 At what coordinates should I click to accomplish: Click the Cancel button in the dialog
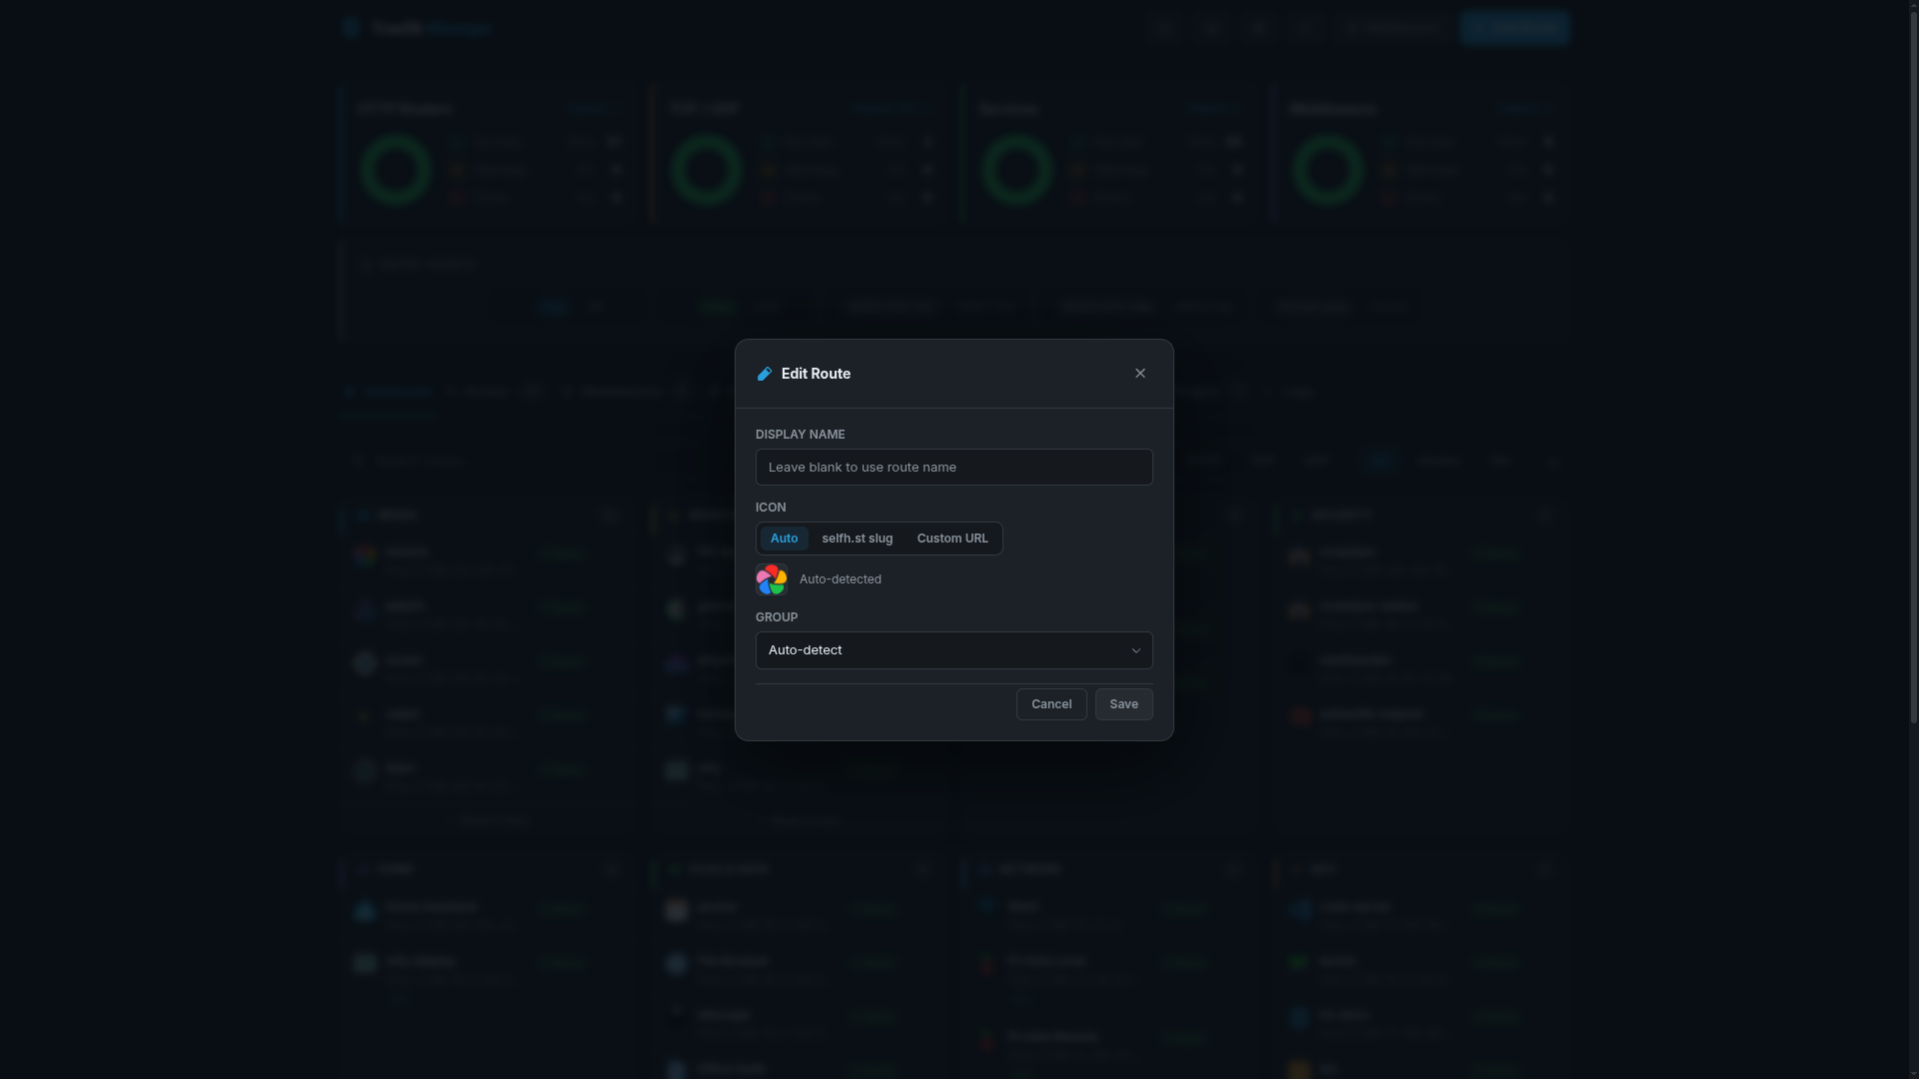click(x=1050, y=704)
